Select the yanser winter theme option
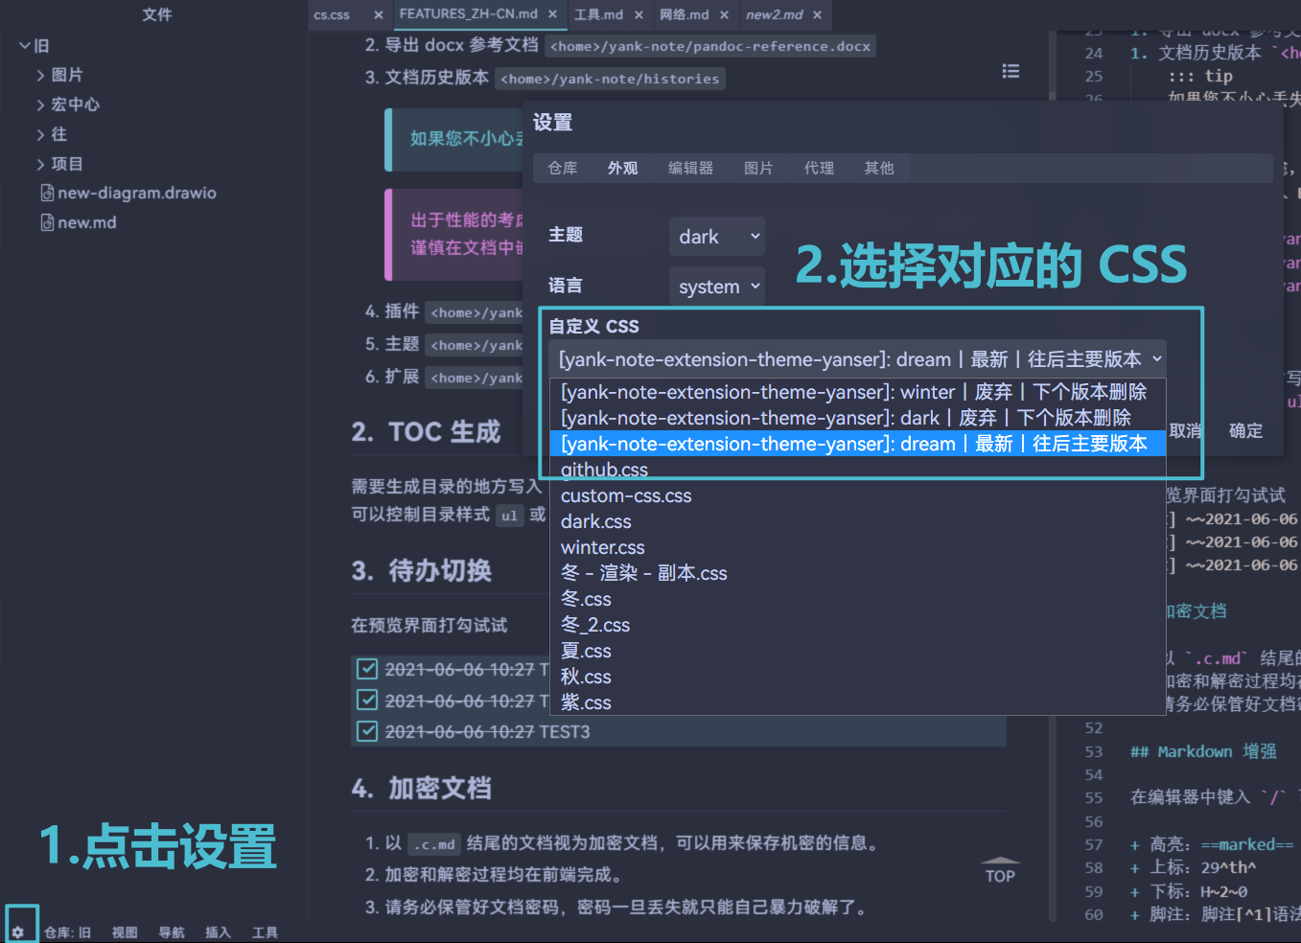 point(858,392)
